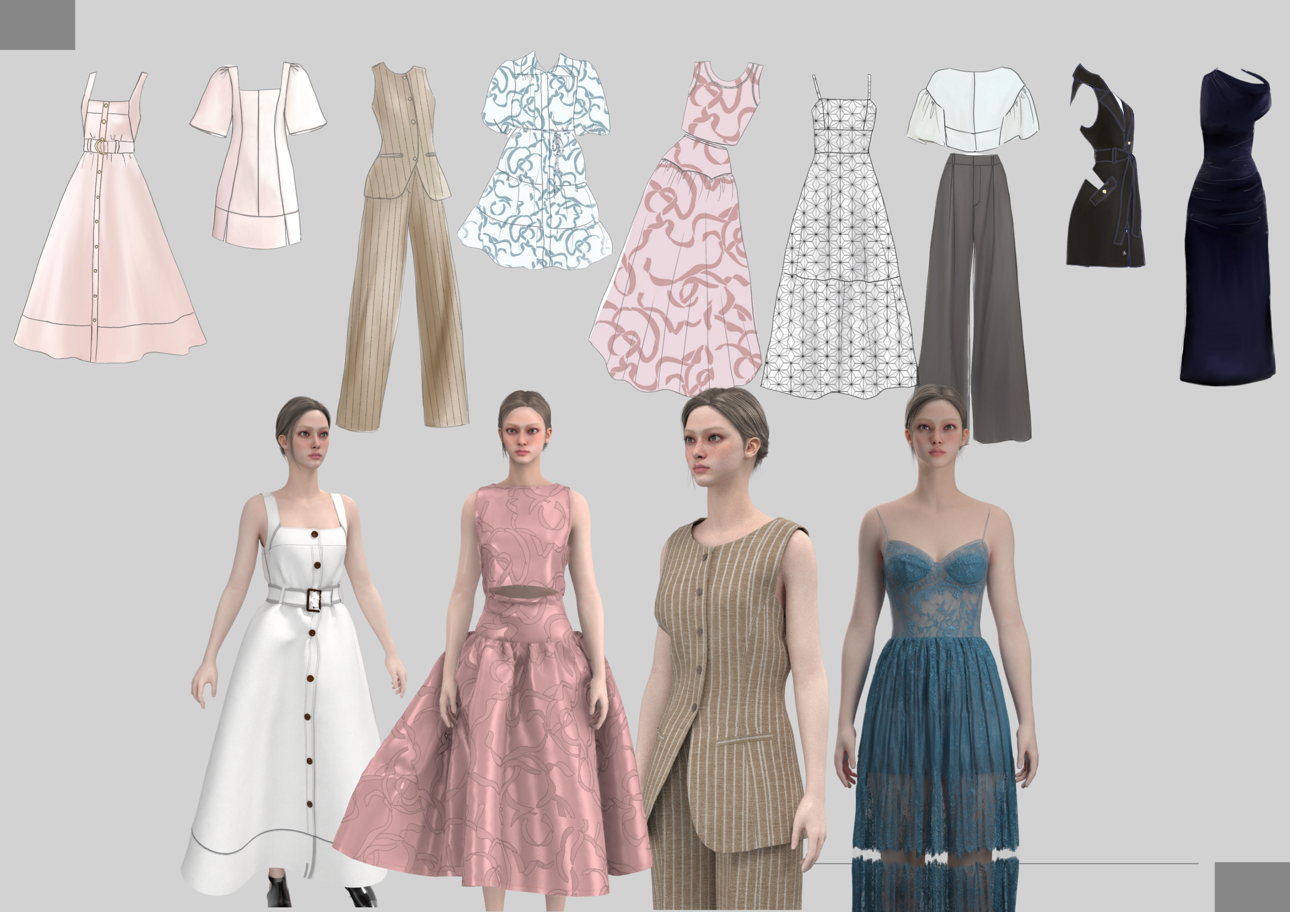
Task: Click the gold buckle on pink dress sketch
Action: tap(101, 146)
